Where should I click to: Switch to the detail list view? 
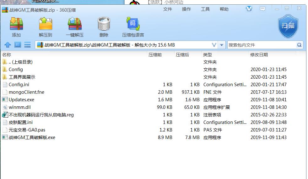point(27,45)
